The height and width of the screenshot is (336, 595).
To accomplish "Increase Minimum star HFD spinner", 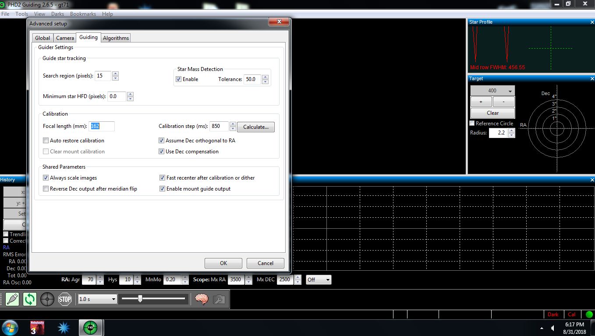I will (x=130, y=94).
